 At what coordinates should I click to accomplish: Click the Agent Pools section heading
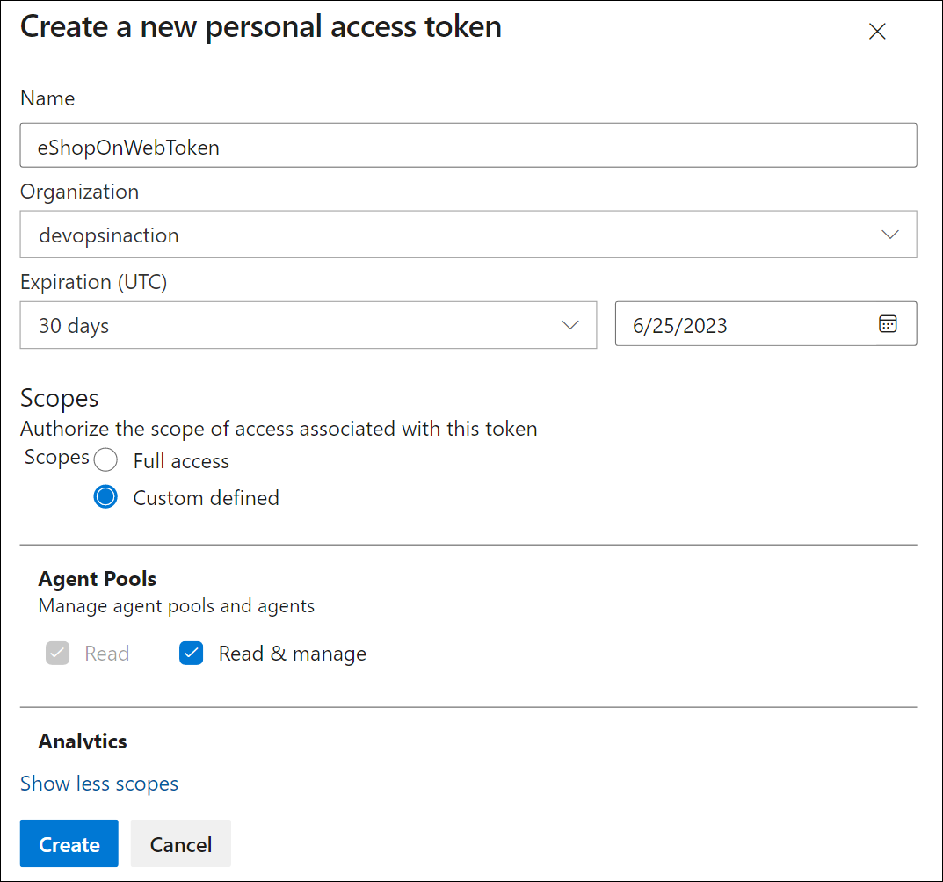[x=98, y=579]
